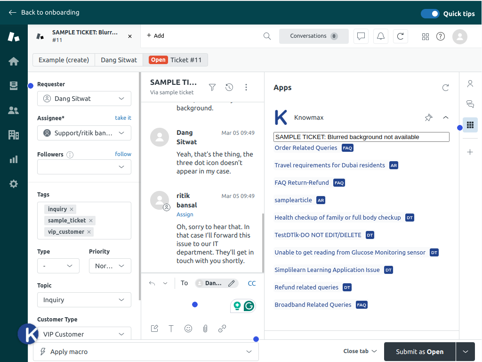Show ticket events history clock icon

(x=229, y=87)
